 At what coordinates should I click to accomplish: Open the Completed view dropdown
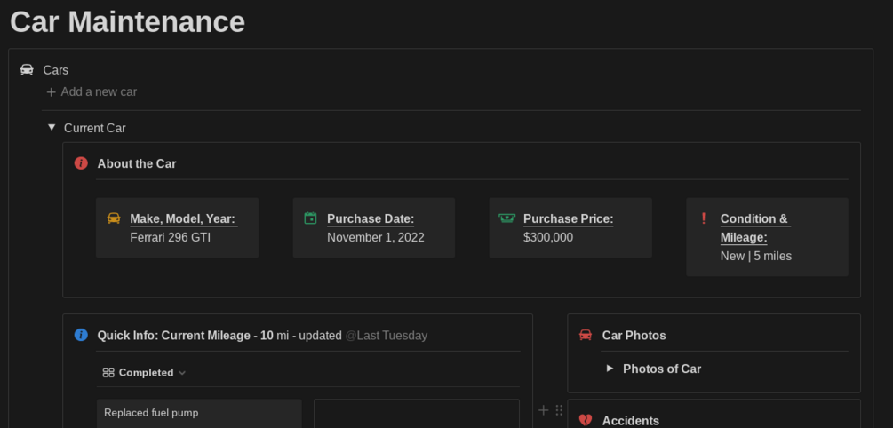point(145,373)
